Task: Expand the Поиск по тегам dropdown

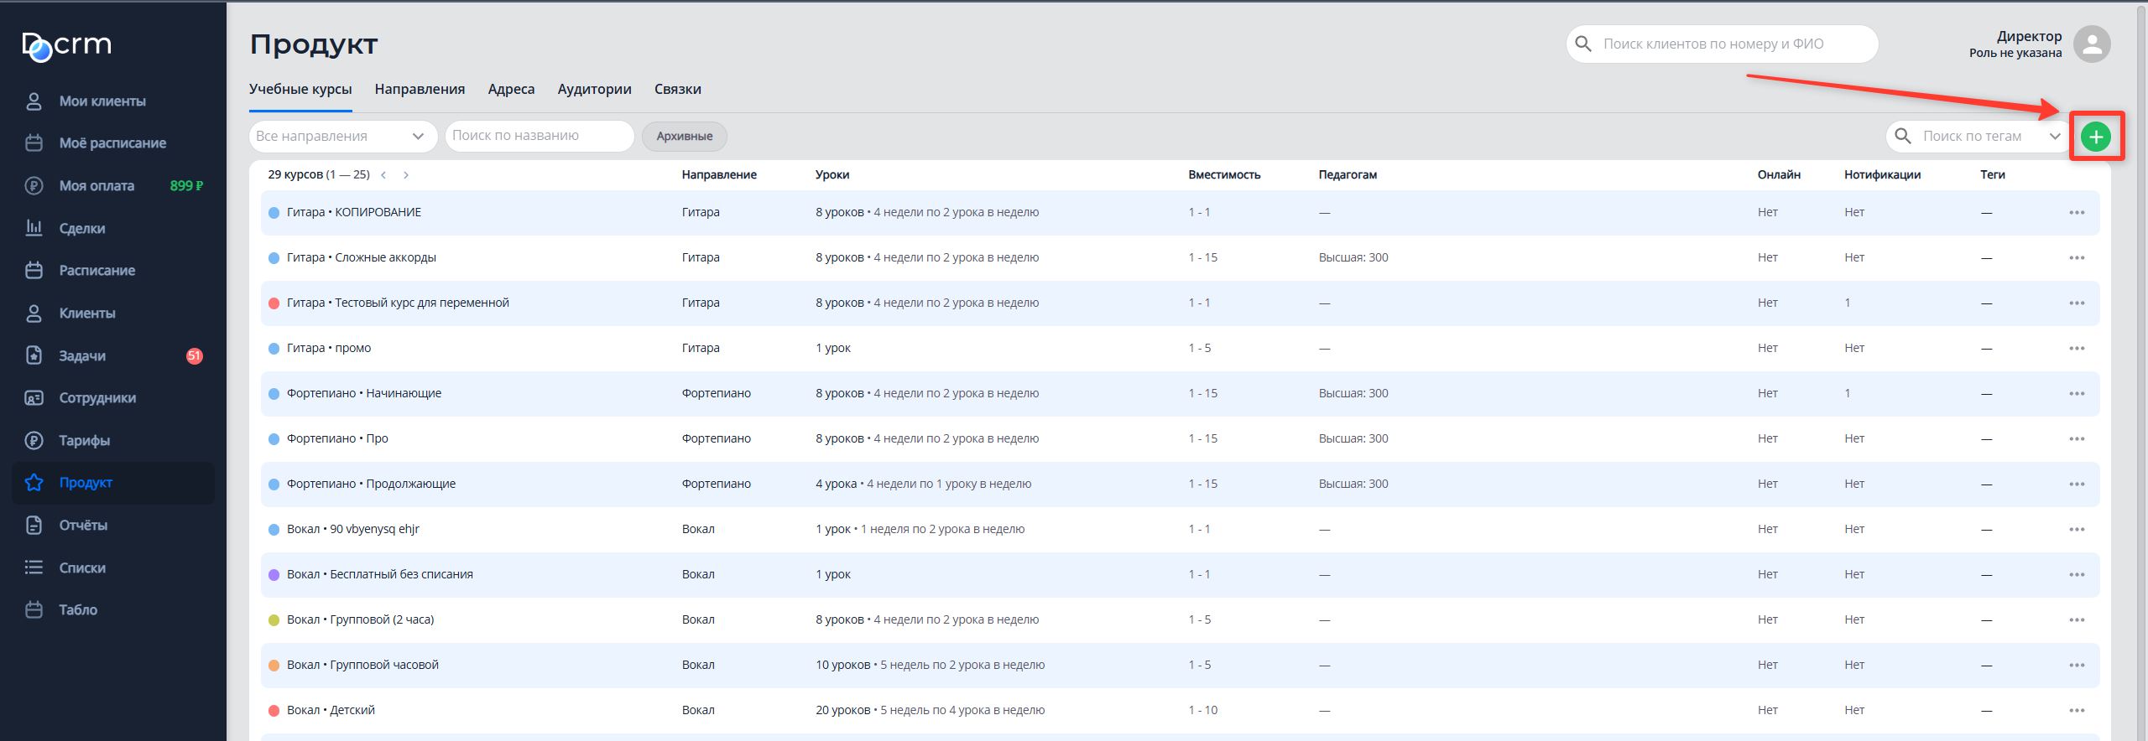Action: (x=2054, y=137)
